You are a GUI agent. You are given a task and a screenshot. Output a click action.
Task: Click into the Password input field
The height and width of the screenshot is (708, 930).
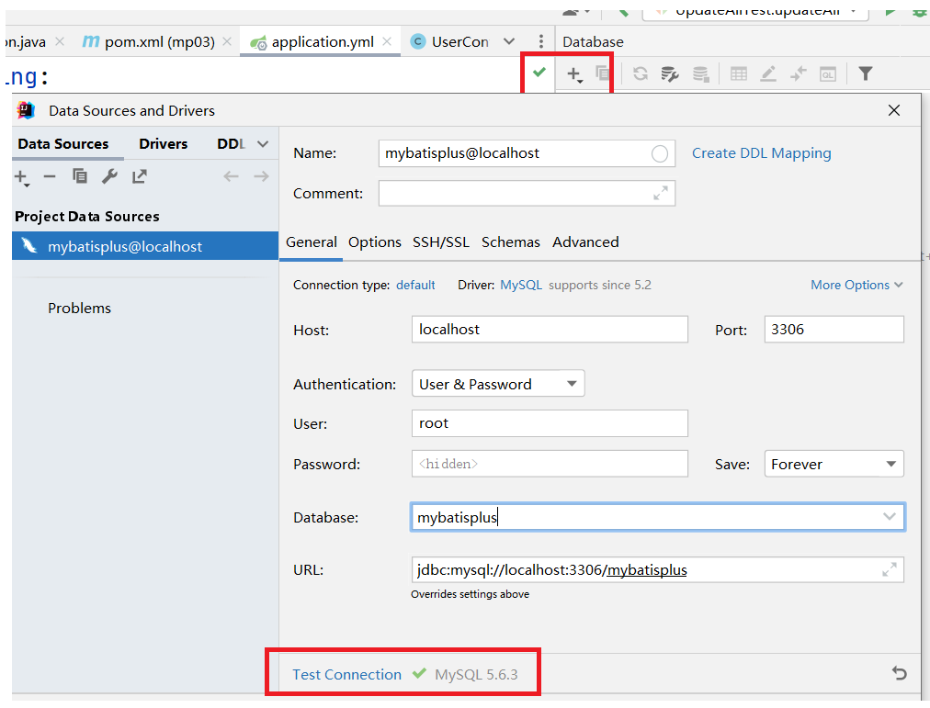pyautogui.click(x=550, y=464)
